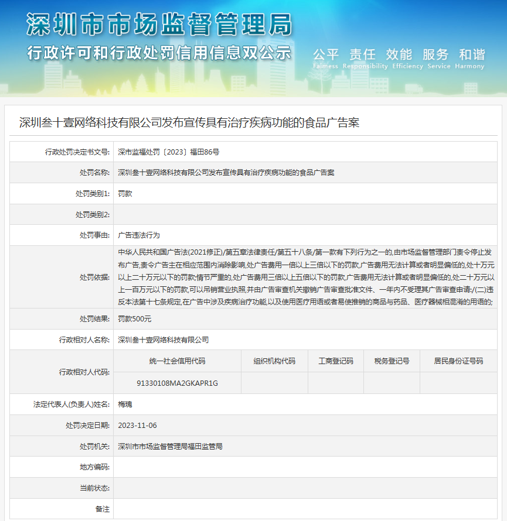Click the 处罚机关 label
Image resolution: width=507 pixels, height=521 pixels.
(94, 447)
